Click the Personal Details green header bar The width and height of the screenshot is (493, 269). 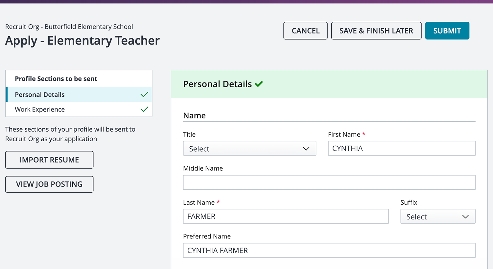coord(362,84)
